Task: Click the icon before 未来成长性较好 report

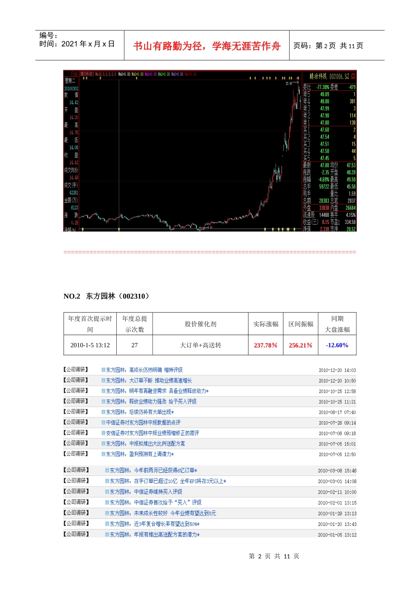Action: click(x=107, y=513)
